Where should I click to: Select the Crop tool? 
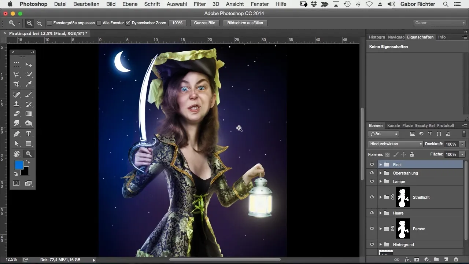click(16, 84)
